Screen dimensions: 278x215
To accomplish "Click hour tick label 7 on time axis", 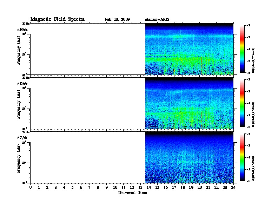I will [x=90, y=188].
